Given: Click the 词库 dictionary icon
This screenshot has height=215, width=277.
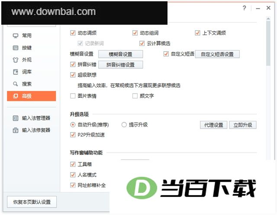Looking at the screenshot, I should (16, 72).
